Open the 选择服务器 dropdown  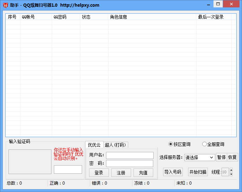coord(199,158)
